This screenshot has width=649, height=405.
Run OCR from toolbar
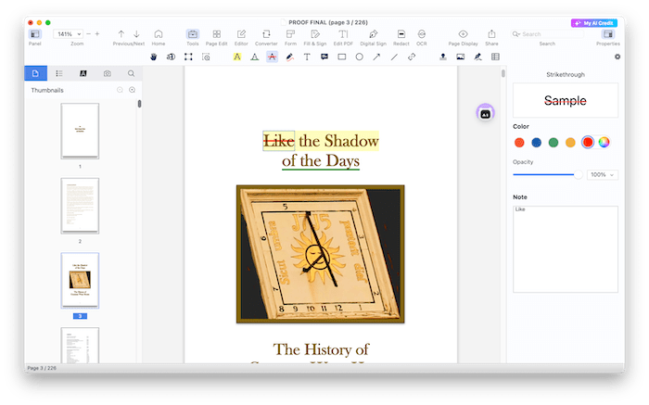click(x=421, y=37)
